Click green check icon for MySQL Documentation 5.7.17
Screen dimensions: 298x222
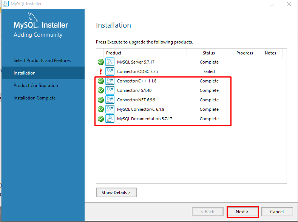click(101, 119)
